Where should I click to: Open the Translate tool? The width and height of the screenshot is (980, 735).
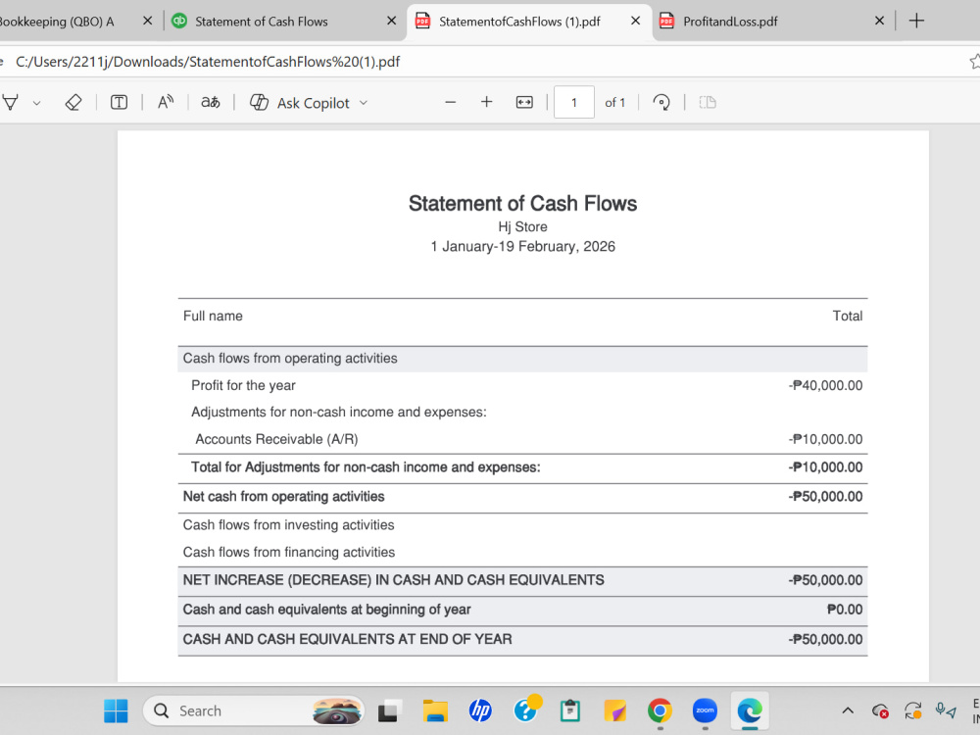click(x=211, y=103)
